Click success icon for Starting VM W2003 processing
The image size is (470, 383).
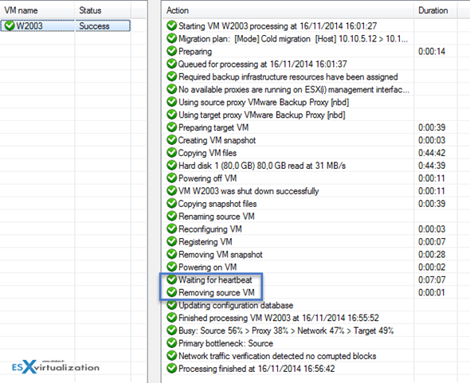coord(172,25)
